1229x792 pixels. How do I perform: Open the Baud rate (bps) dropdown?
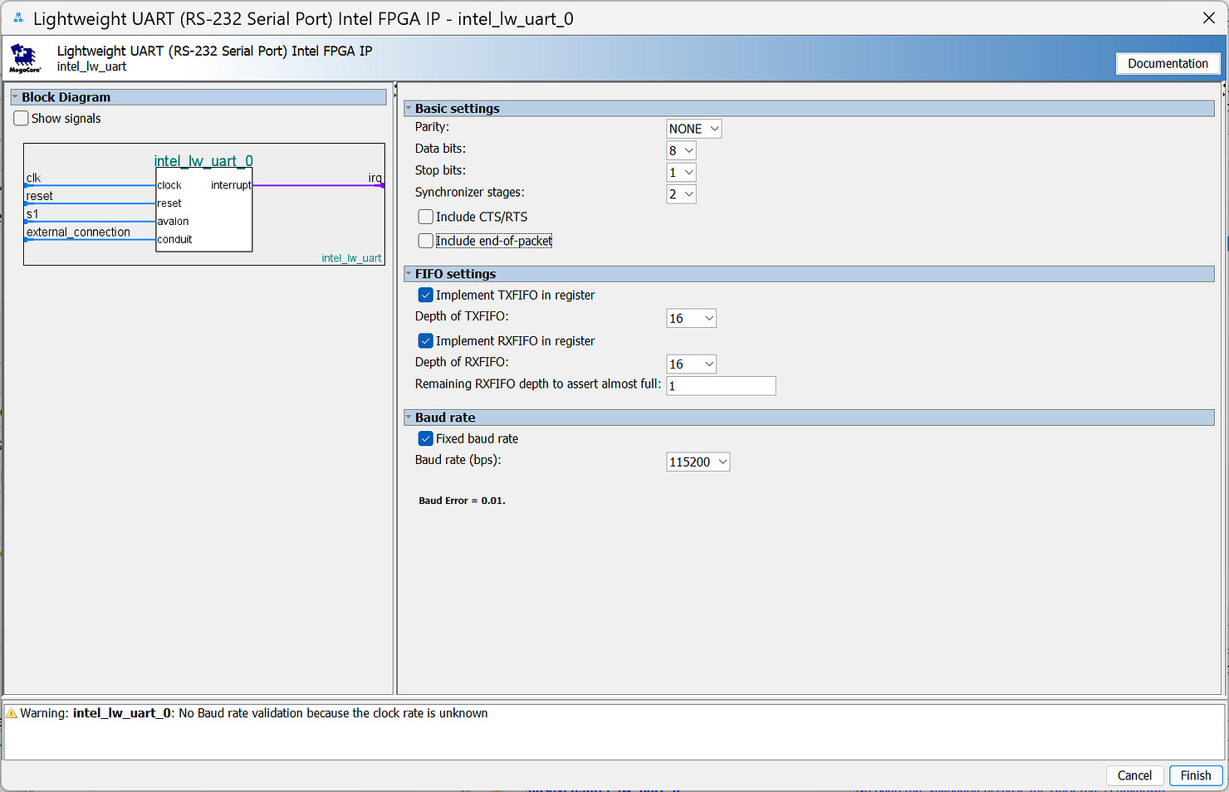(x=698, y=462)
